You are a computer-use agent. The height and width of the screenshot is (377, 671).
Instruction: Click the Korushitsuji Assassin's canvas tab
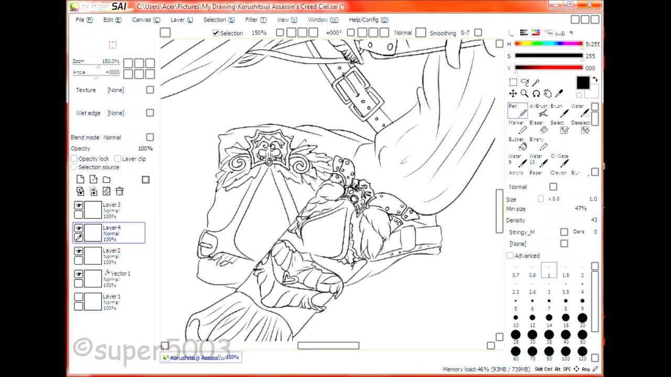pos(201,358)
